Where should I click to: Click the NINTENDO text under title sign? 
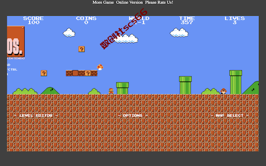pos(16,58)
